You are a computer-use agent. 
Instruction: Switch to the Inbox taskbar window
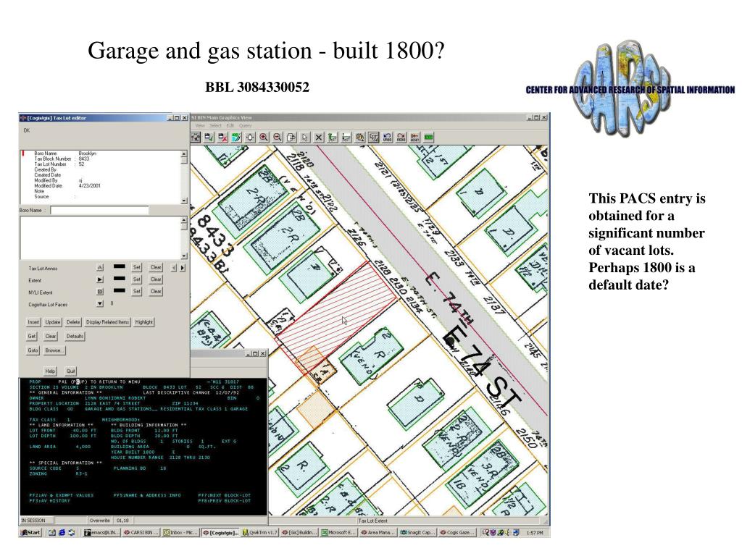180,532
